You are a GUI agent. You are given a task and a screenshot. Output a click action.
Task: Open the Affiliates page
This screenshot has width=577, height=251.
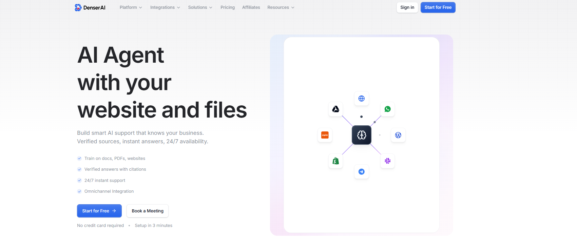pos(251,7)
